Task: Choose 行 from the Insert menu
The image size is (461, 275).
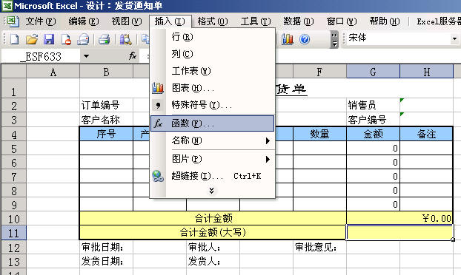Action: 212,37
